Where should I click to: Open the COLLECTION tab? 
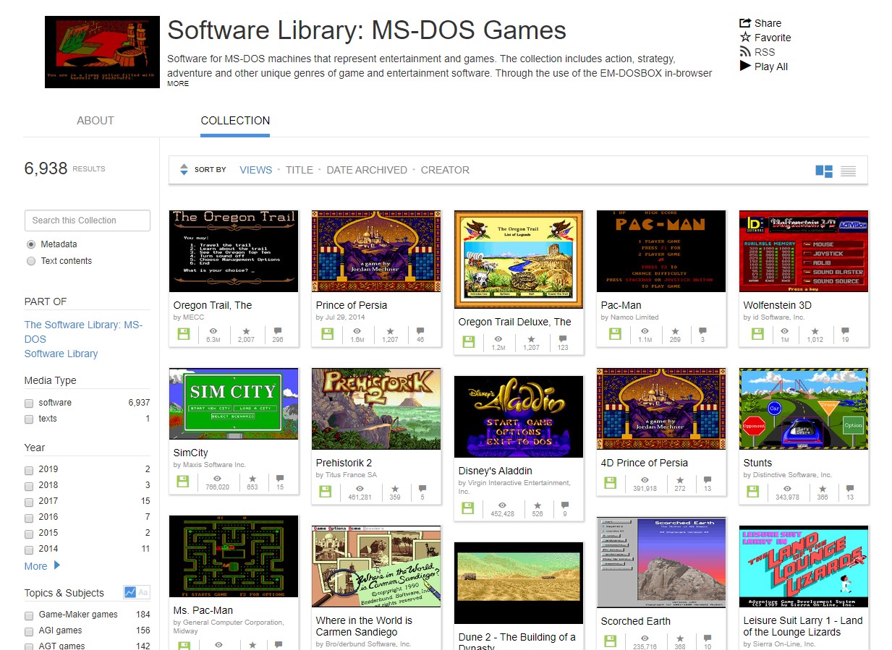tap(235, 121)
